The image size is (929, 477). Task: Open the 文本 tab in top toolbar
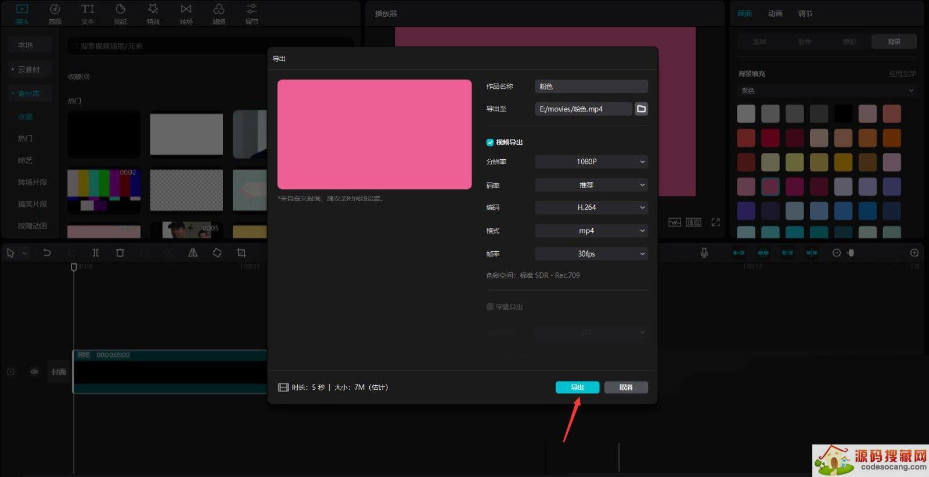[x=88, y=14]
